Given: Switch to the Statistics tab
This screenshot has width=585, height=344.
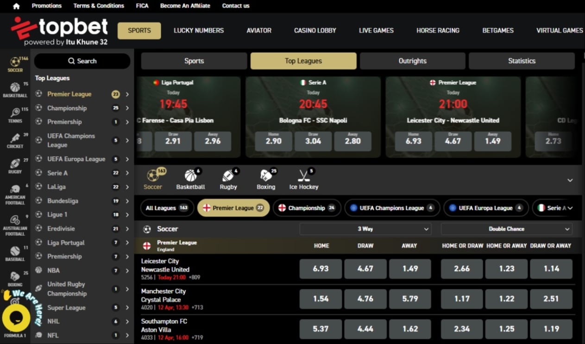Looking at the screenshot, I should tap(522, 61).
